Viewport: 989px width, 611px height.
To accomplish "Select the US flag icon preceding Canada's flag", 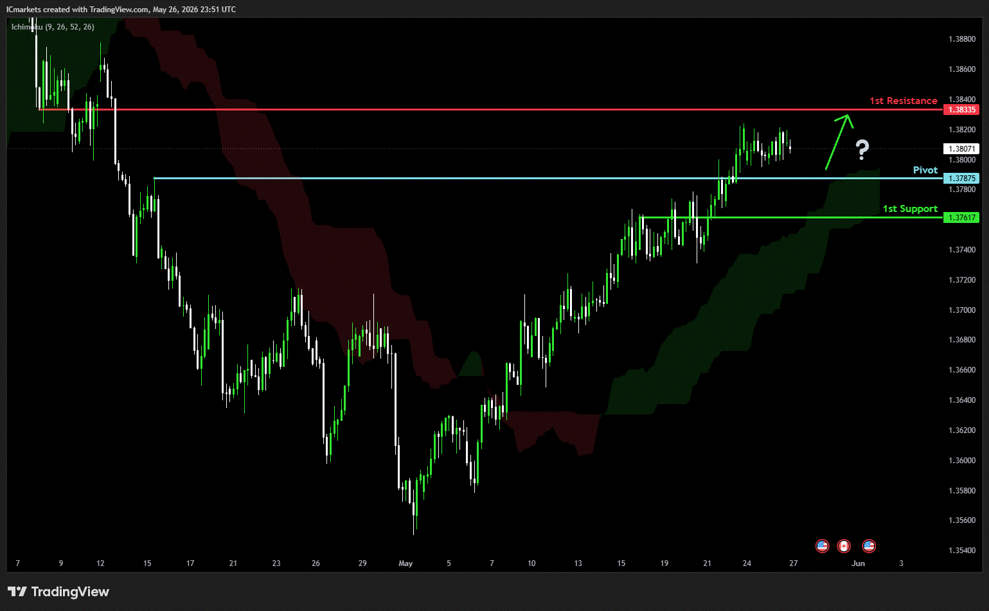I will [x=822, y=546].
